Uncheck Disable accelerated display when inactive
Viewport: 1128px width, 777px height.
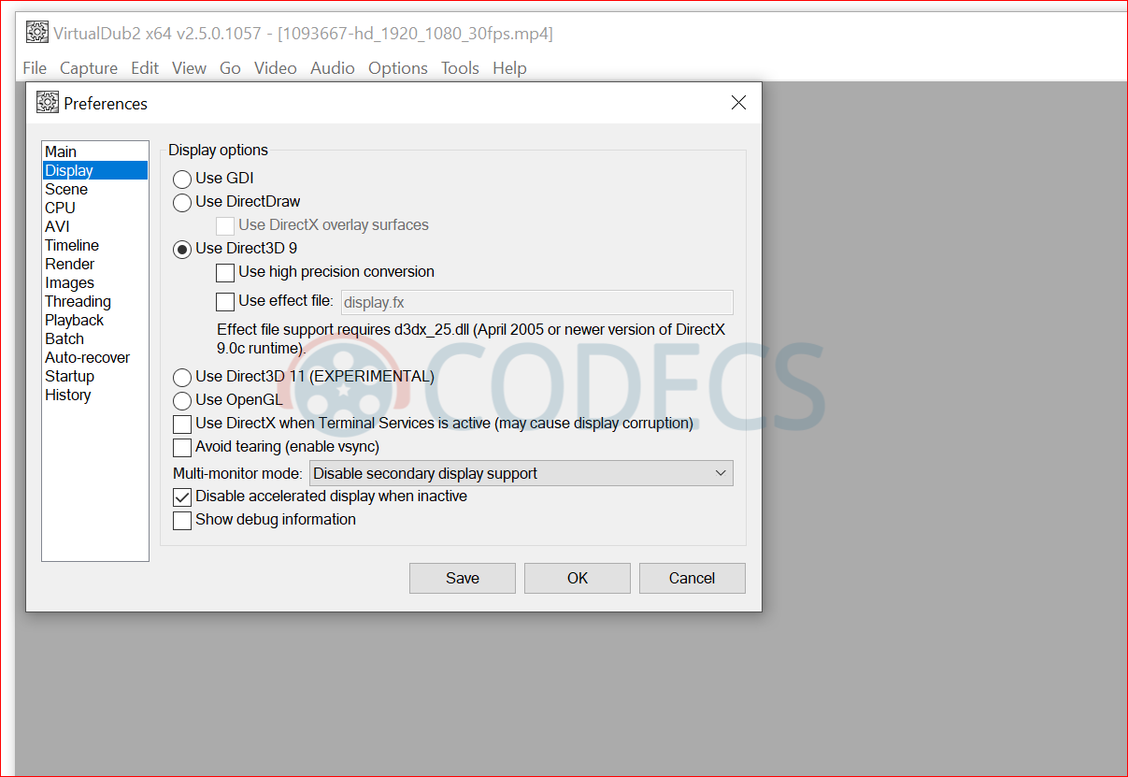pyautogui.click(x=182, y=496)
